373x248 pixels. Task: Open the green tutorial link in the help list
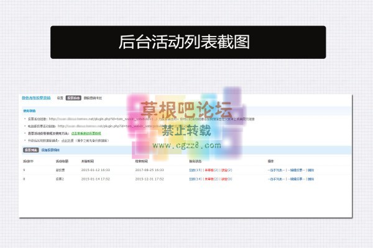click(x=86, y=133)
